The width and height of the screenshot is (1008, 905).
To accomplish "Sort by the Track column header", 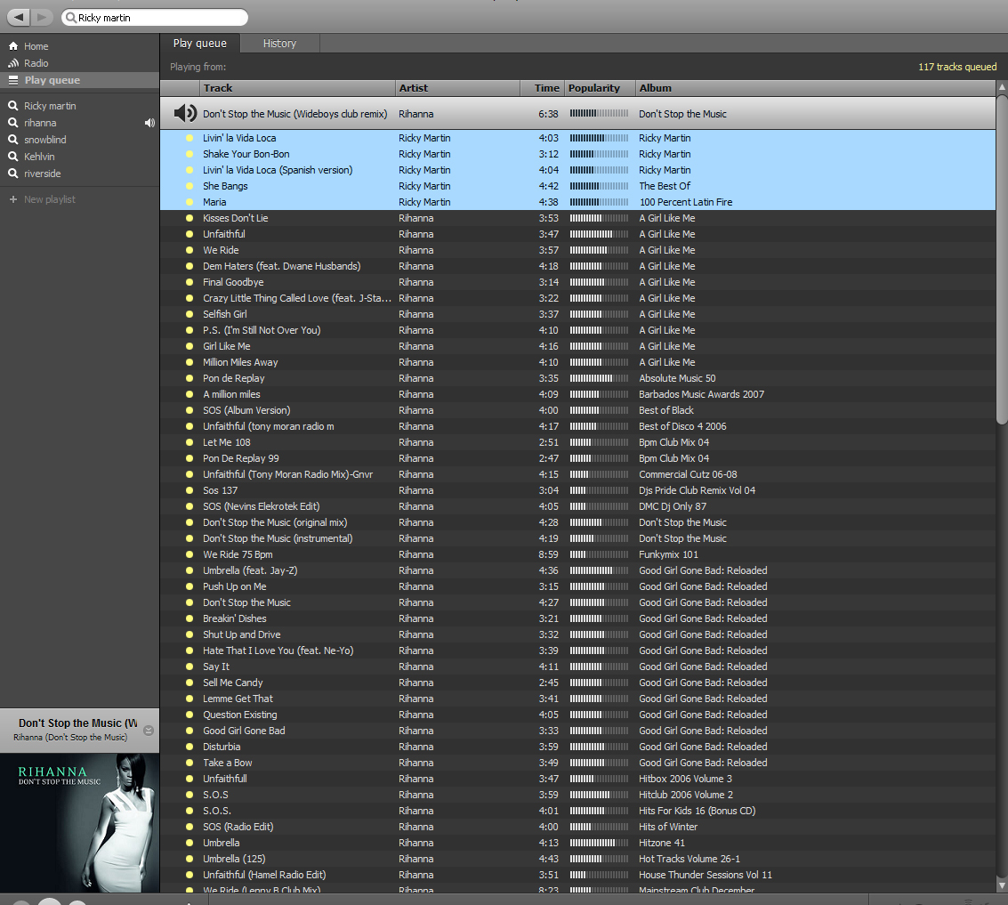I will click(x=297, y=88).
